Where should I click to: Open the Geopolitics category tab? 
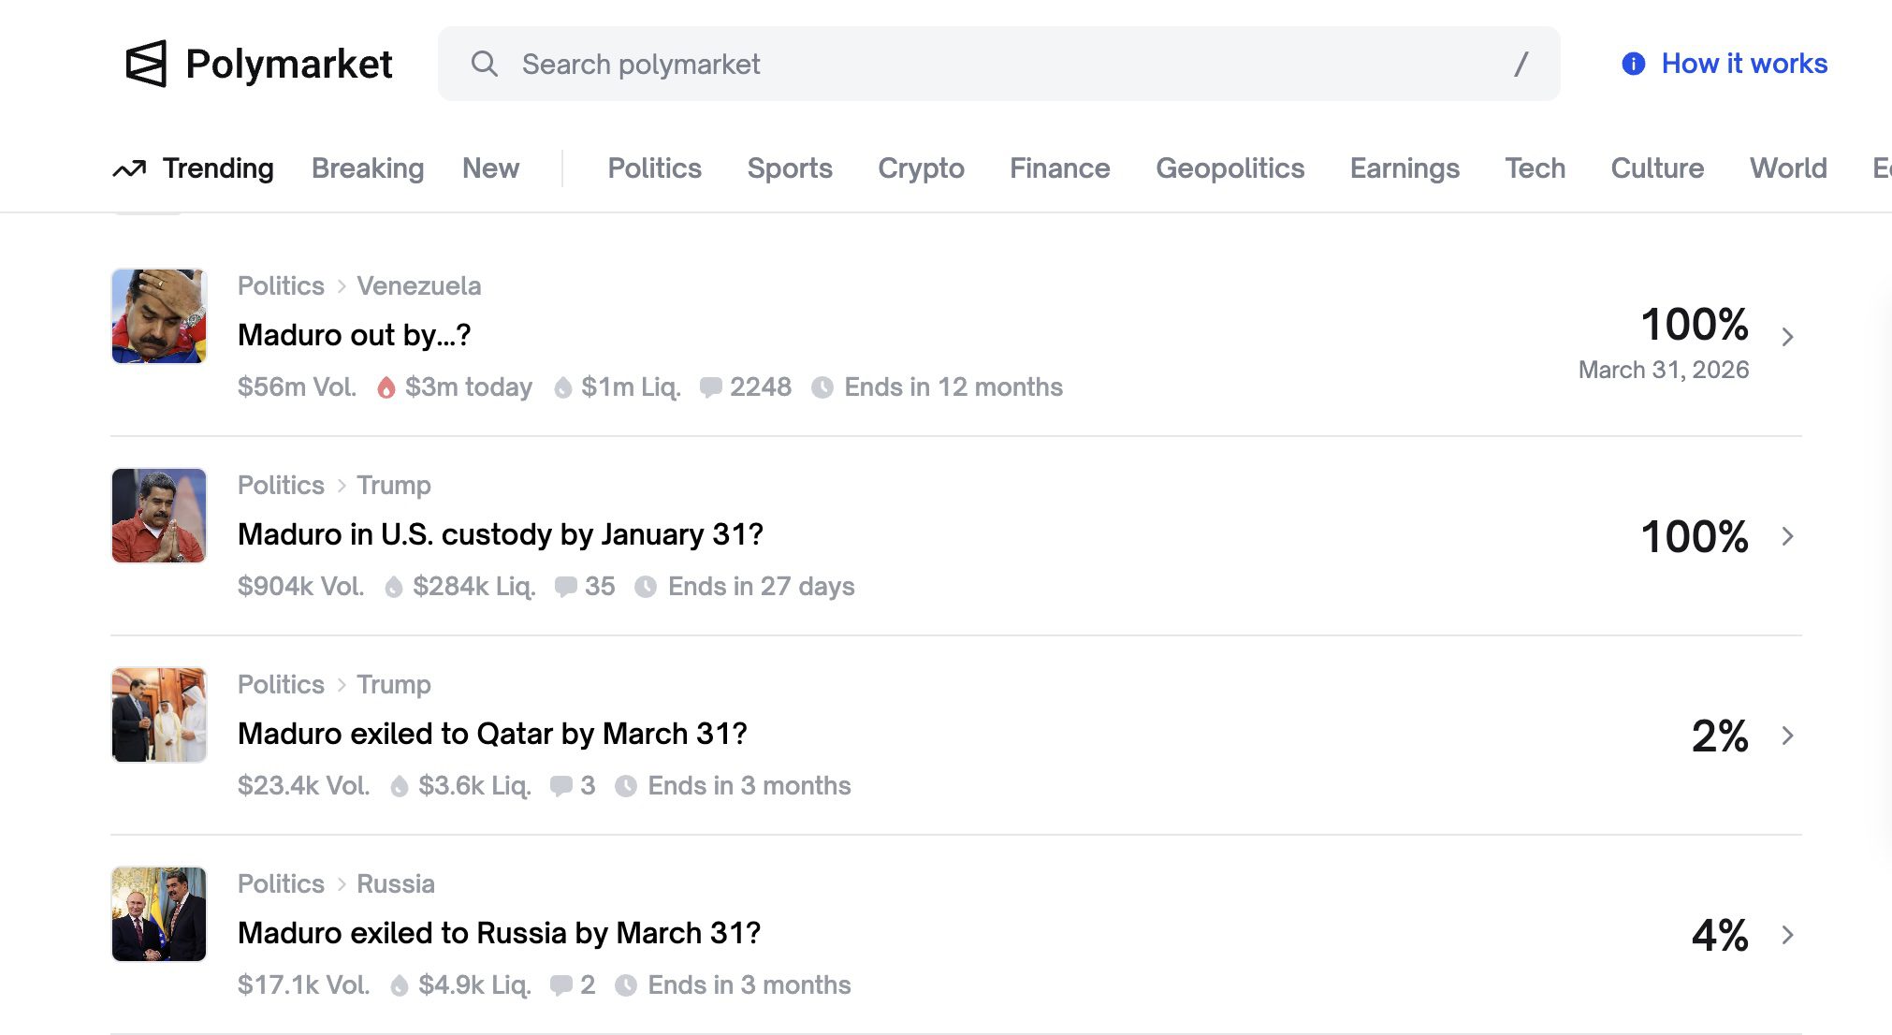click(1230, 168)
